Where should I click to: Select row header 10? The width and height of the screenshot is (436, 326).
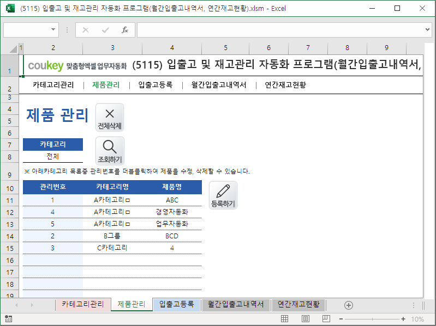point(10,188)
